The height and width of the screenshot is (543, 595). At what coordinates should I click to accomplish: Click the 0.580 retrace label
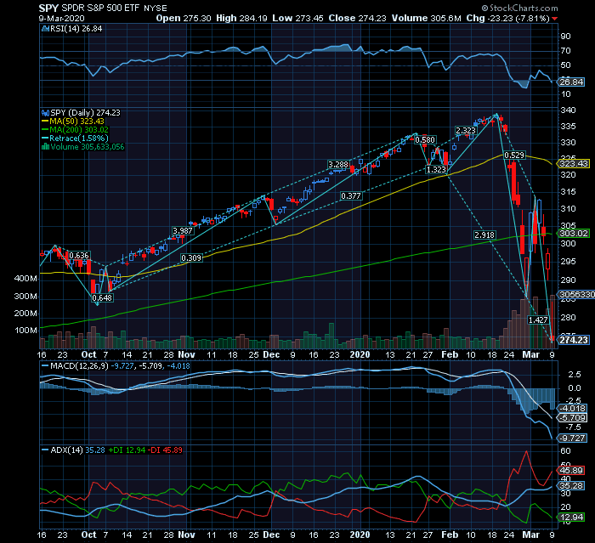(x=425, y=140)
